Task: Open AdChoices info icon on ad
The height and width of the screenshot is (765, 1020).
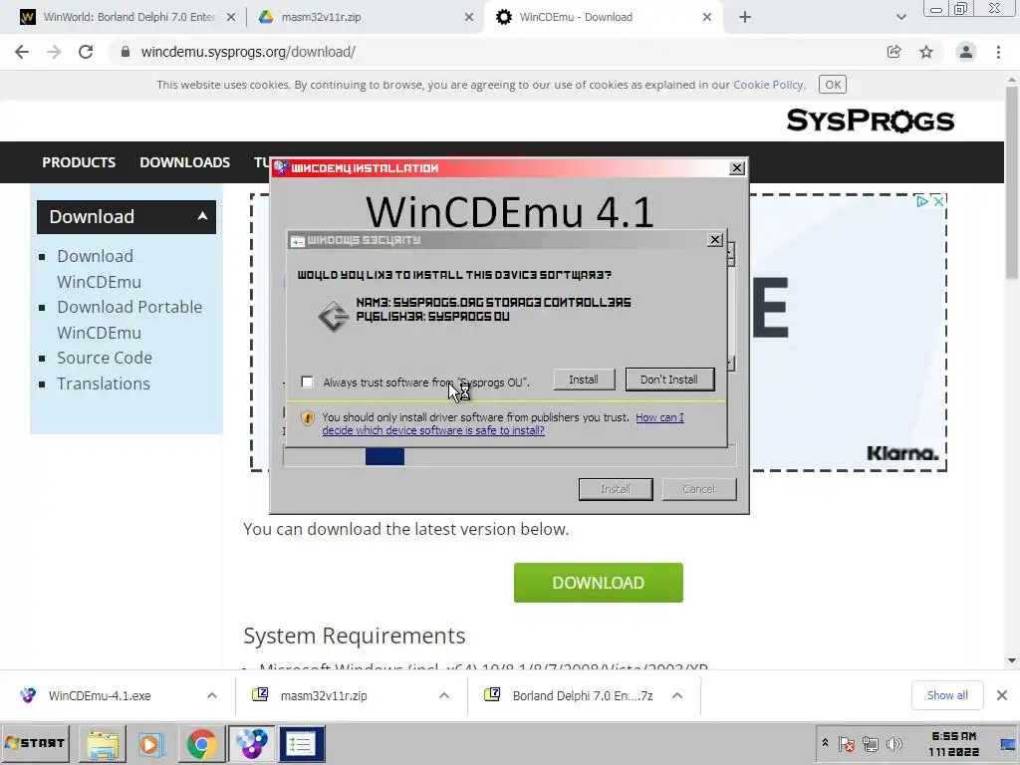Action: click(921, 201)
